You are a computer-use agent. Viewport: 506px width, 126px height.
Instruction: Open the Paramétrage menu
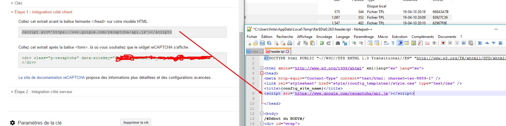364,37
